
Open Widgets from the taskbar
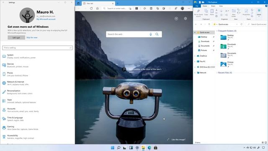point(131,148)
